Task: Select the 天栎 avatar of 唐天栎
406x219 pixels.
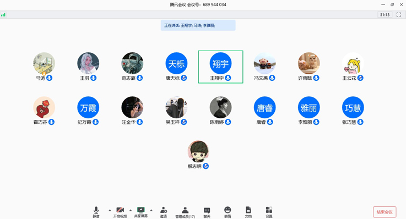Action: coord(176,63)
